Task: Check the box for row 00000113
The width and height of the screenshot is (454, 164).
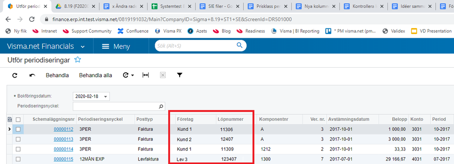Action: [x=18, y=139]
